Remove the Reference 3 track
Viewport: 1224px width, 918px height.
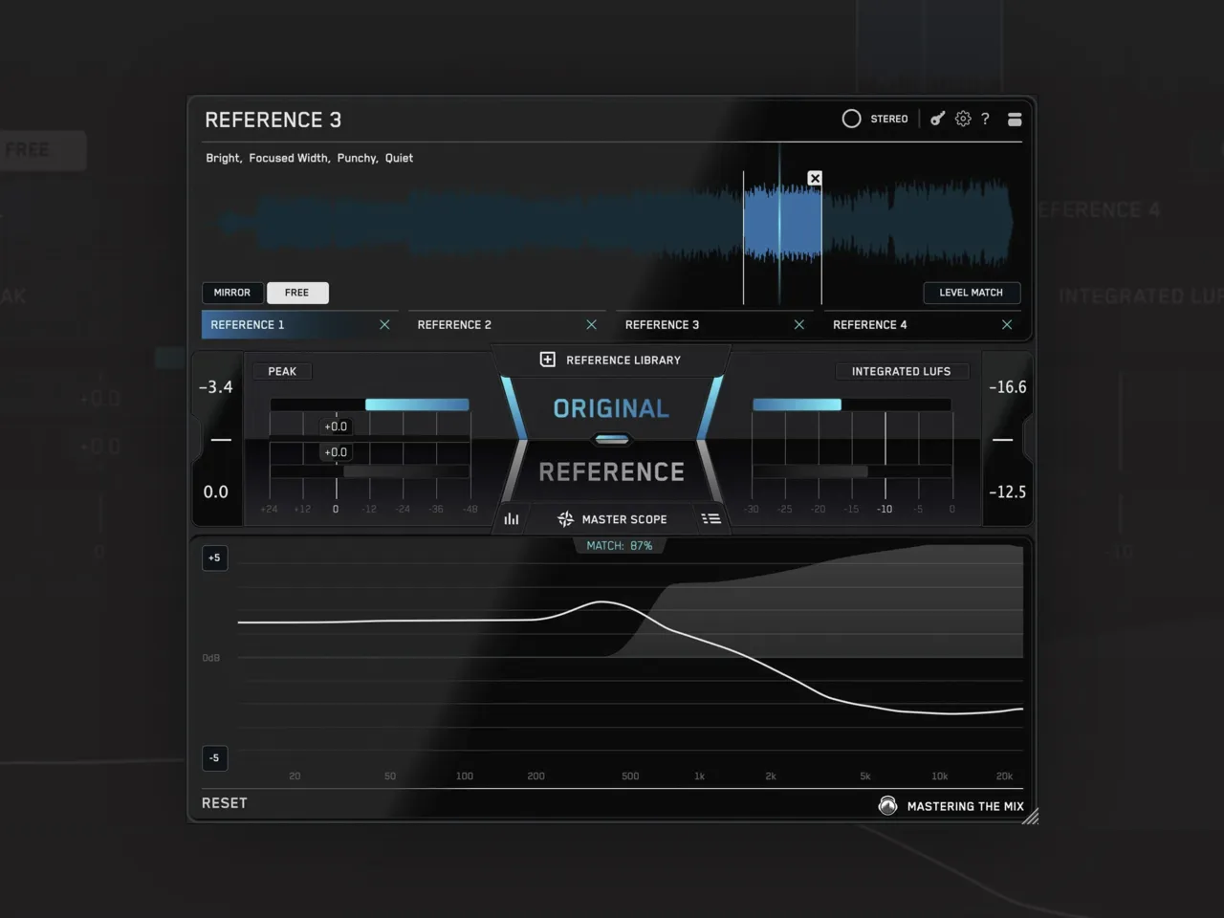tap(799, 325)
